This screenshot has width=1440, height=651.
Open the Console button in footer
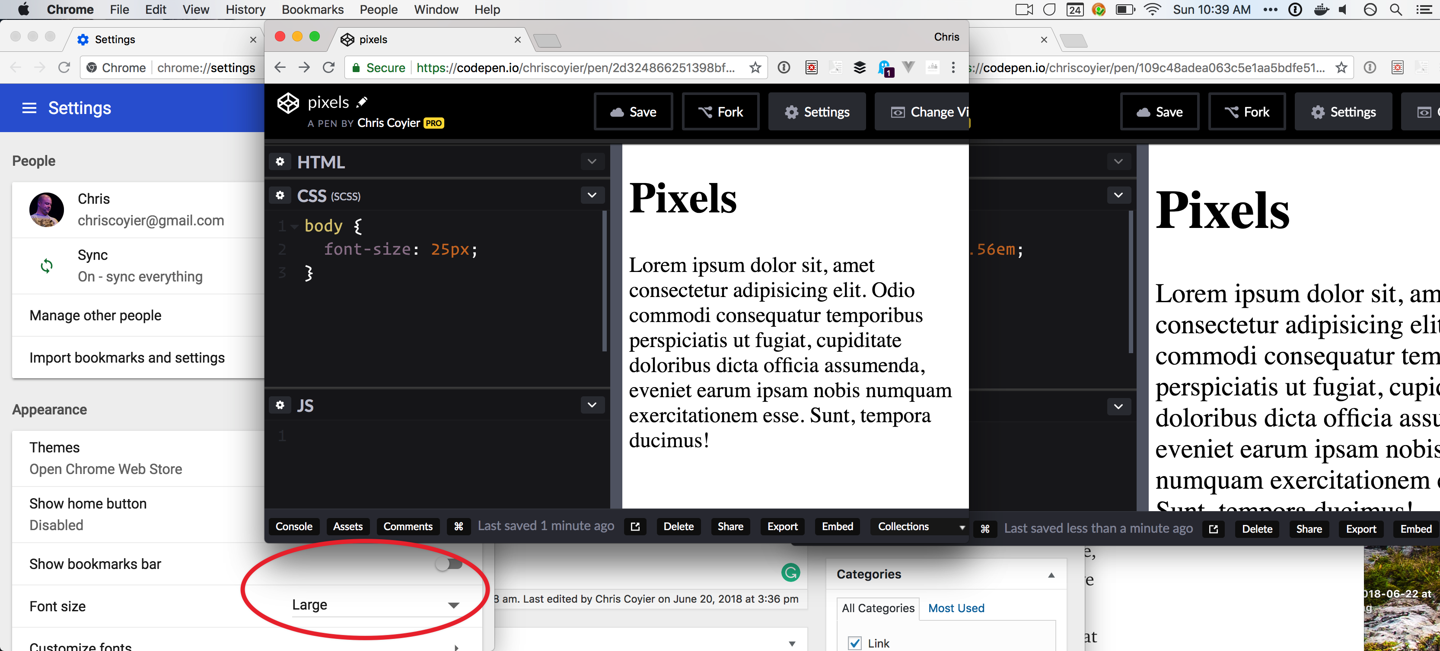(x=293, y=527)
